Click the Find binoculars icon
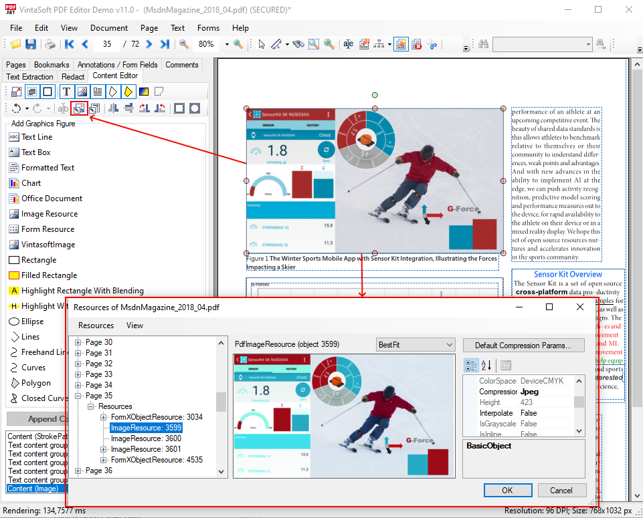 [484, 44]
